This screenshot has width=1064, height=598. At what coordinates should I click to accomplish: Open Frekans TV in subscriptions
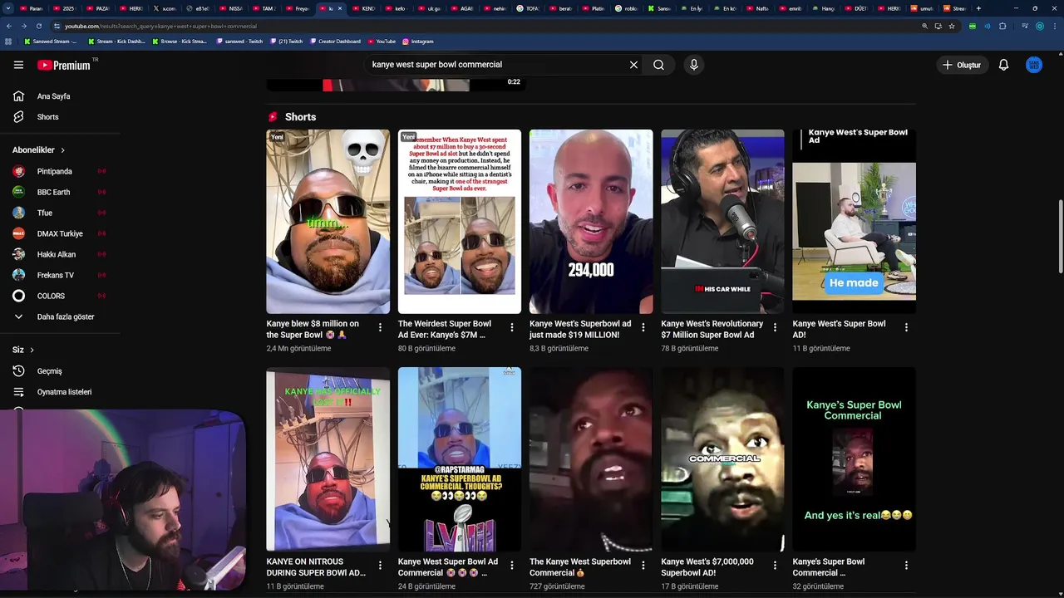point(60,275)
